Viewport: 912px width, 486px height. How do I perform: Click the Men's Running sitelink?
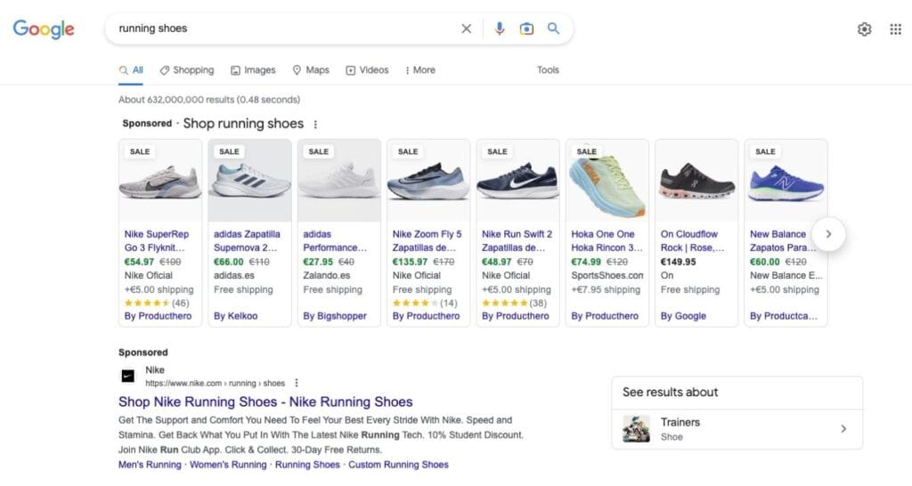(x=150, y=465)
